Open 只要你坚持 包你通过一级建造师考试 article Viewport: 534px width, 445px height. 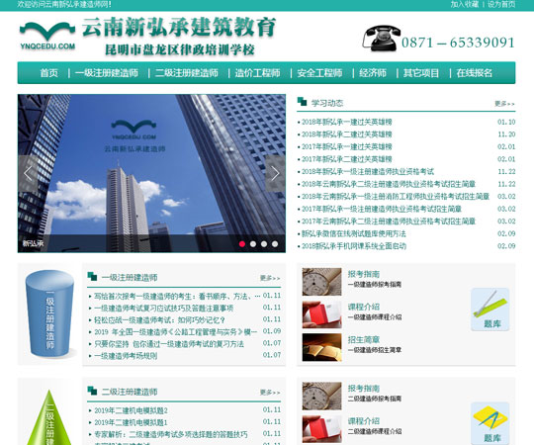coord(169,343)
